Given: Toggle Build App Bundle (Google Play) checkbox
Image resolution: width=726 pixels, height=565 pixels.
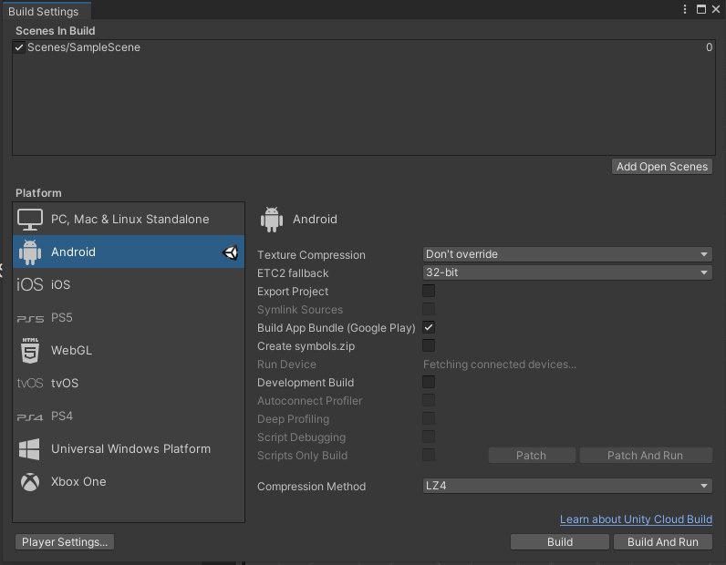Looking at the screenshot, I should 429,328.
